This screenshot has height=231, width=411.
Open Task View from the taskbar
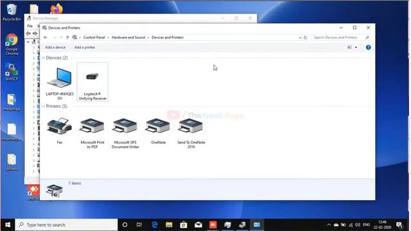(x=139, y=225)
